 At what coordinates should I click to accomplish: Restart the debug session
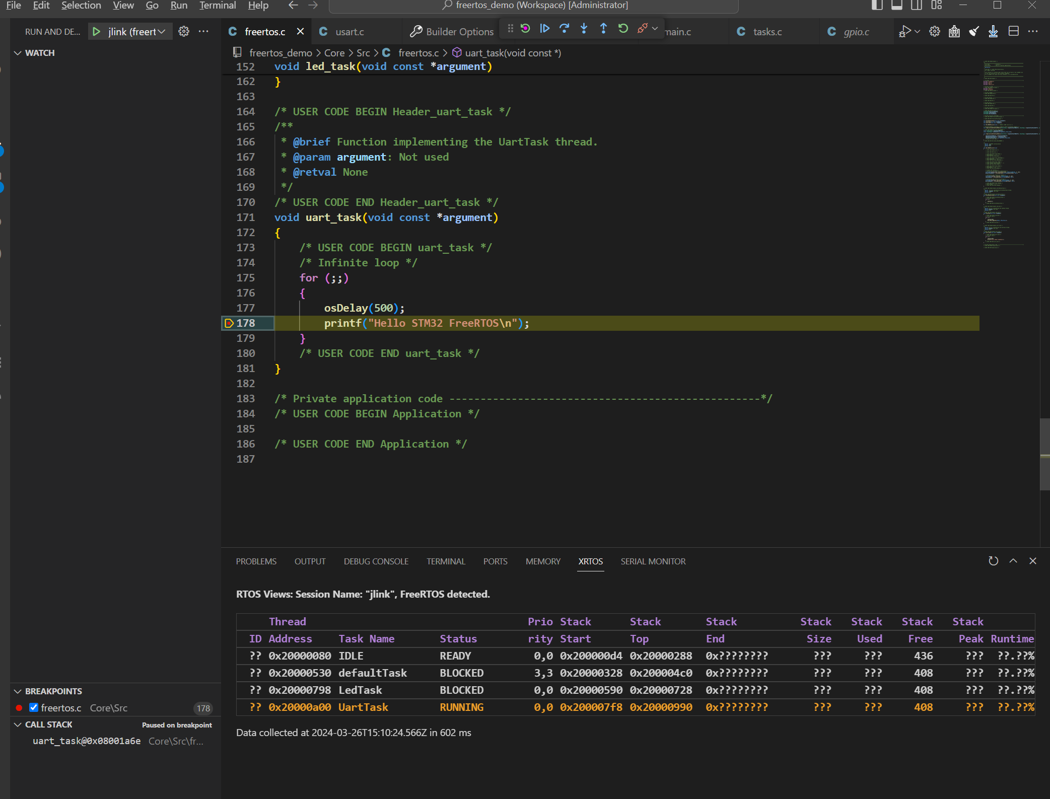point(623,29)
